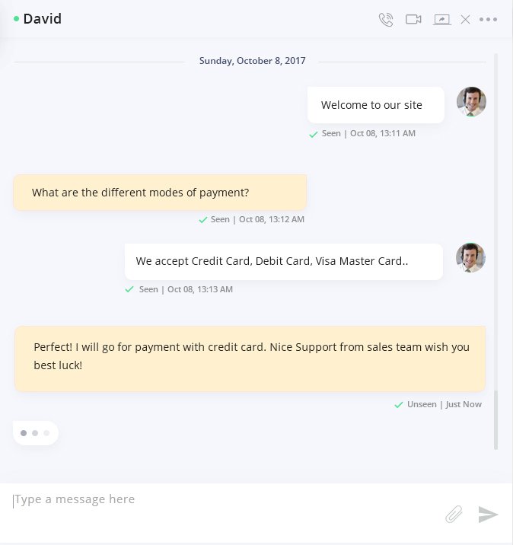Click the "Unseen | Just Now" status text

[444, 405]
